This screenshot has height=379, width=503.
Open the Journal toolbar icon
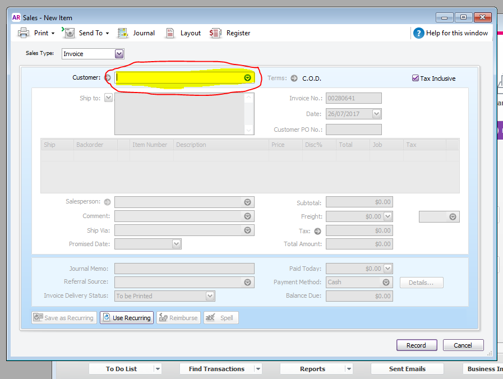click(123, 33)
